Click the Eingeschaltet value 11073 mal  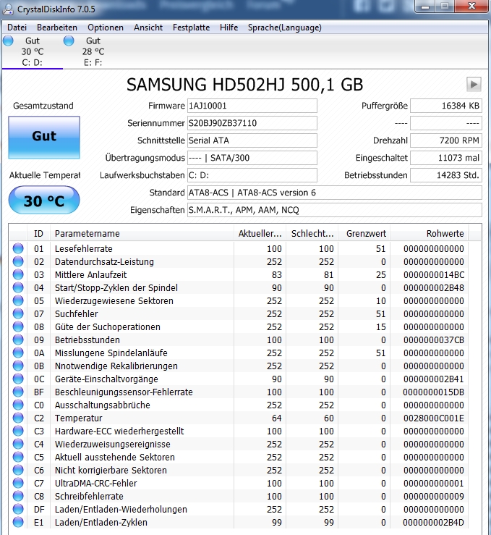coord(446,158)
